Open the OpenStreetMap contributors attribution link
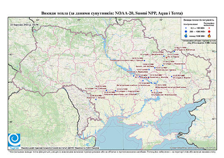 [x=193, y=148]
